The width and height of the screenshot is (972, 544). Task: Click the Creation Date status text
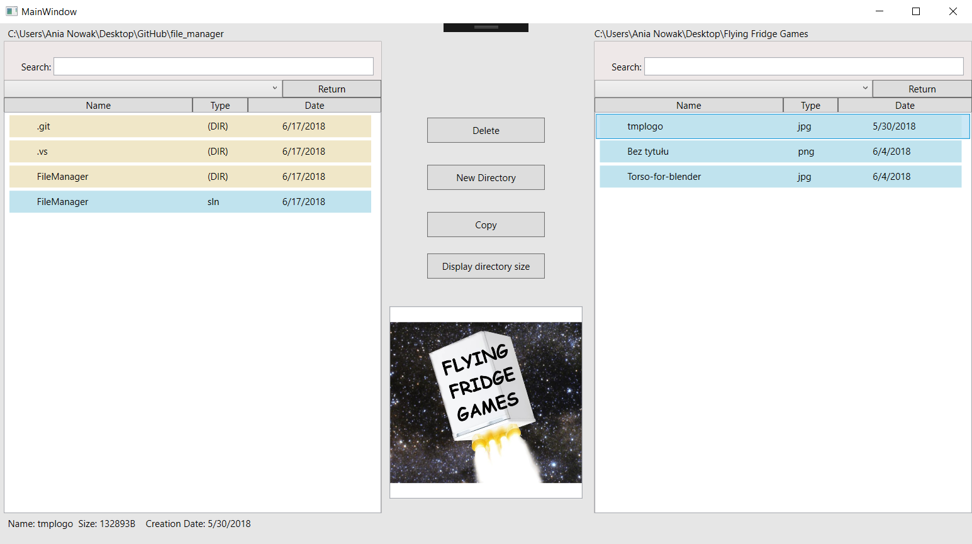pos(198,523)
